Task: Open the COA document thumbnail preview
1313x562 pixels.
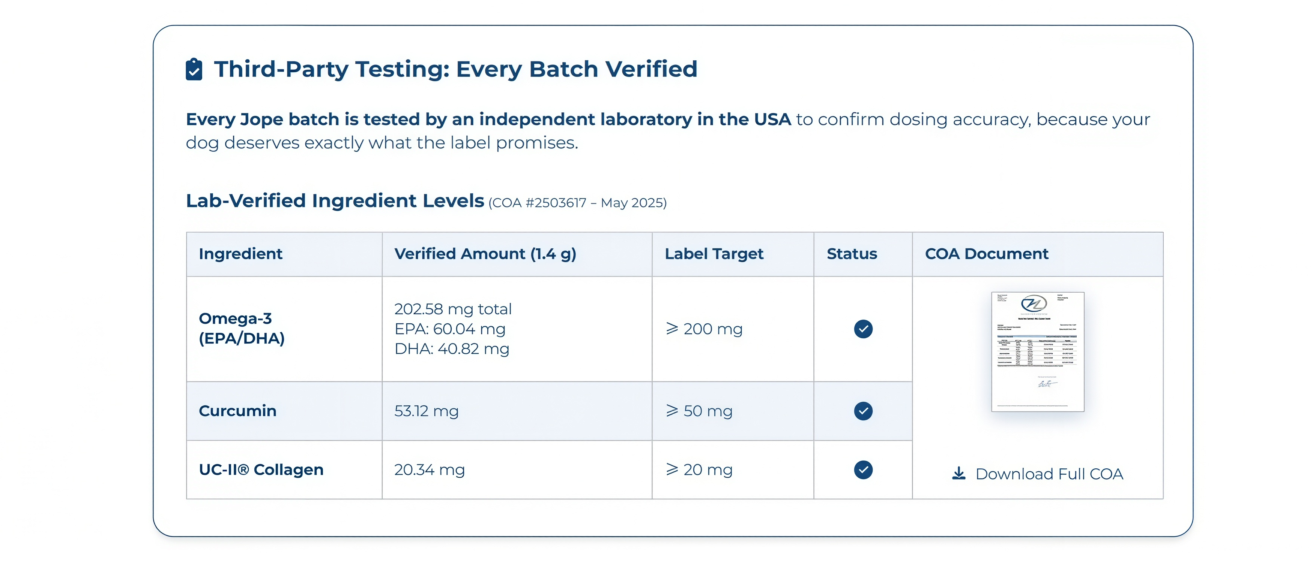Action: [x=1037, y=352]
